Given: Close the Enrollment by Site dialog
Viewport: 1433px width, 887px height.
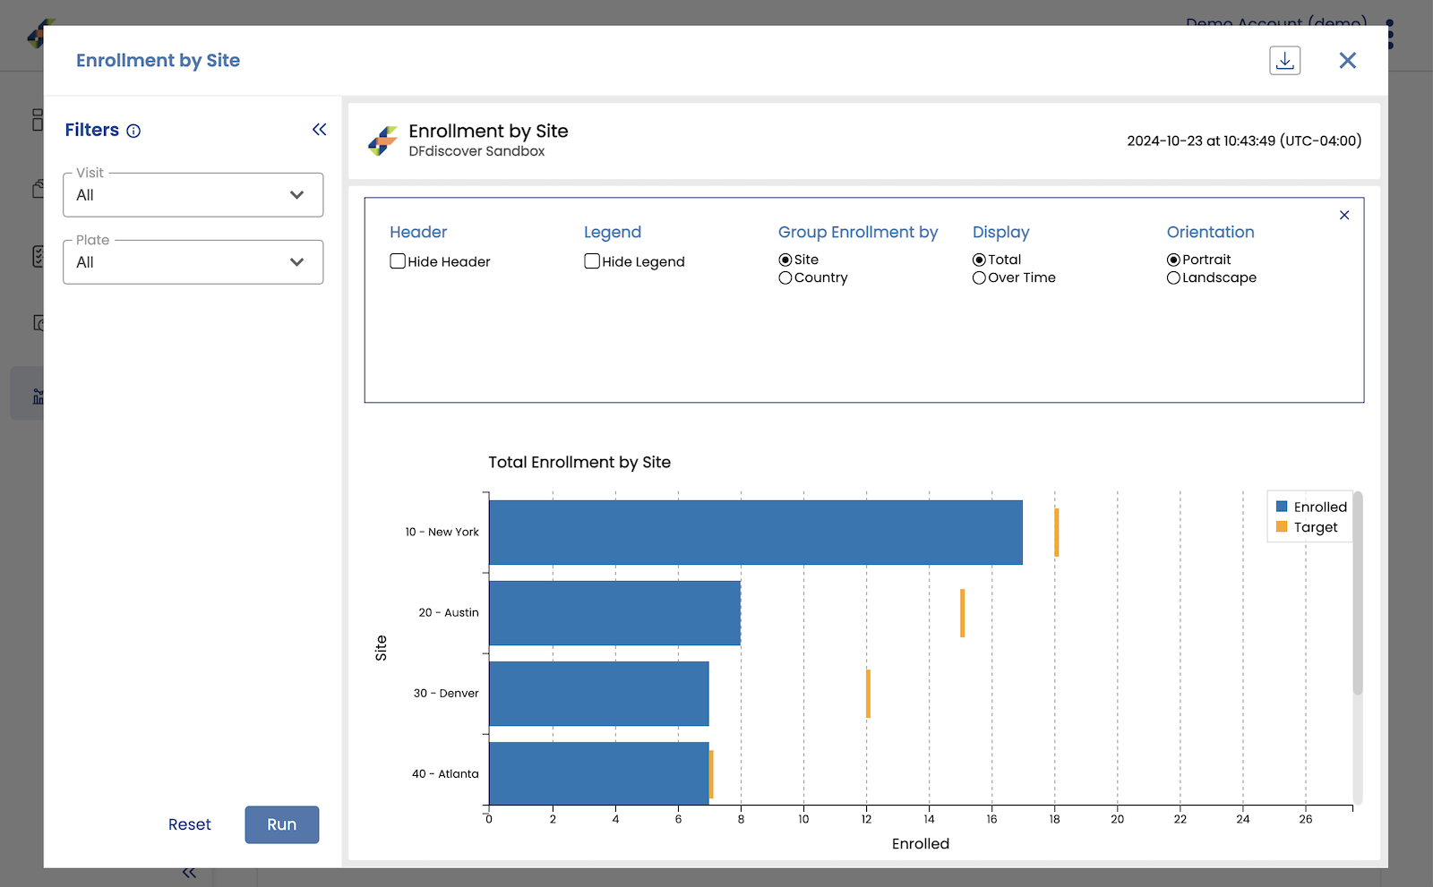Looking at the screenshot, I should [x=1347, y=60].
